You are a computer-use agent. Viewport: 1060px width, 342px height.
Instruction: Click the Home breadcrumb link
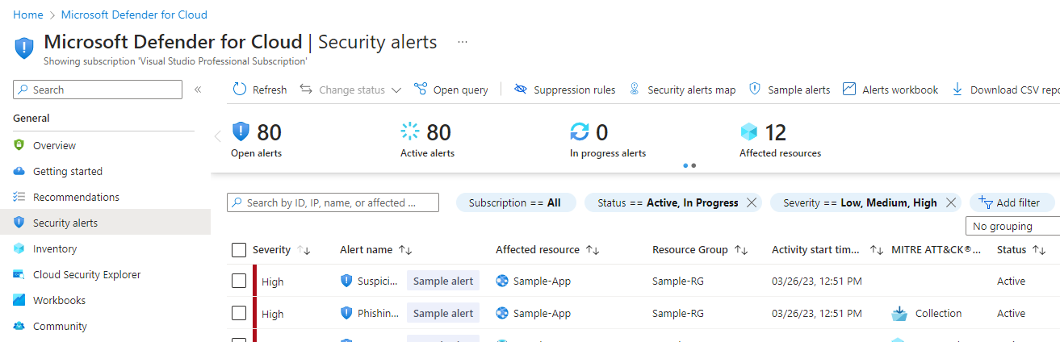click(28, 15)
